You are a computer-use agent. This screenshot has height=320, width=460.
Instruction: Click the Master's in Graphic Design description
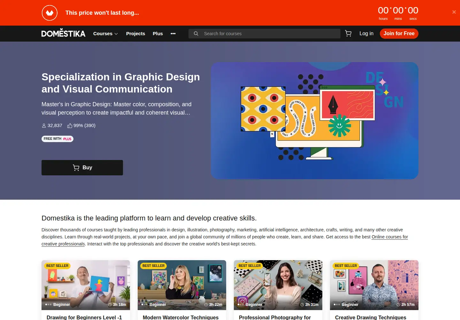(x=116, y=108)
